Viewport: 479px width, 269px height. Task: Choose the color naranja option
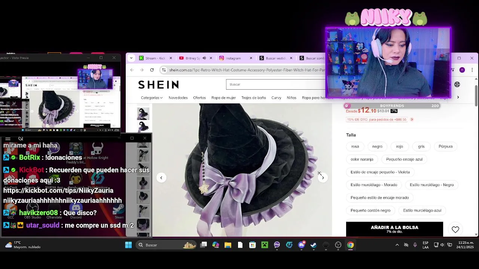click(362, 159)
